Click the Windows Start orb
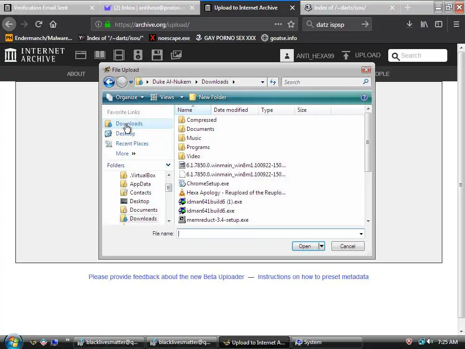This screenshot has height=349, width=465. click(13, 342)
